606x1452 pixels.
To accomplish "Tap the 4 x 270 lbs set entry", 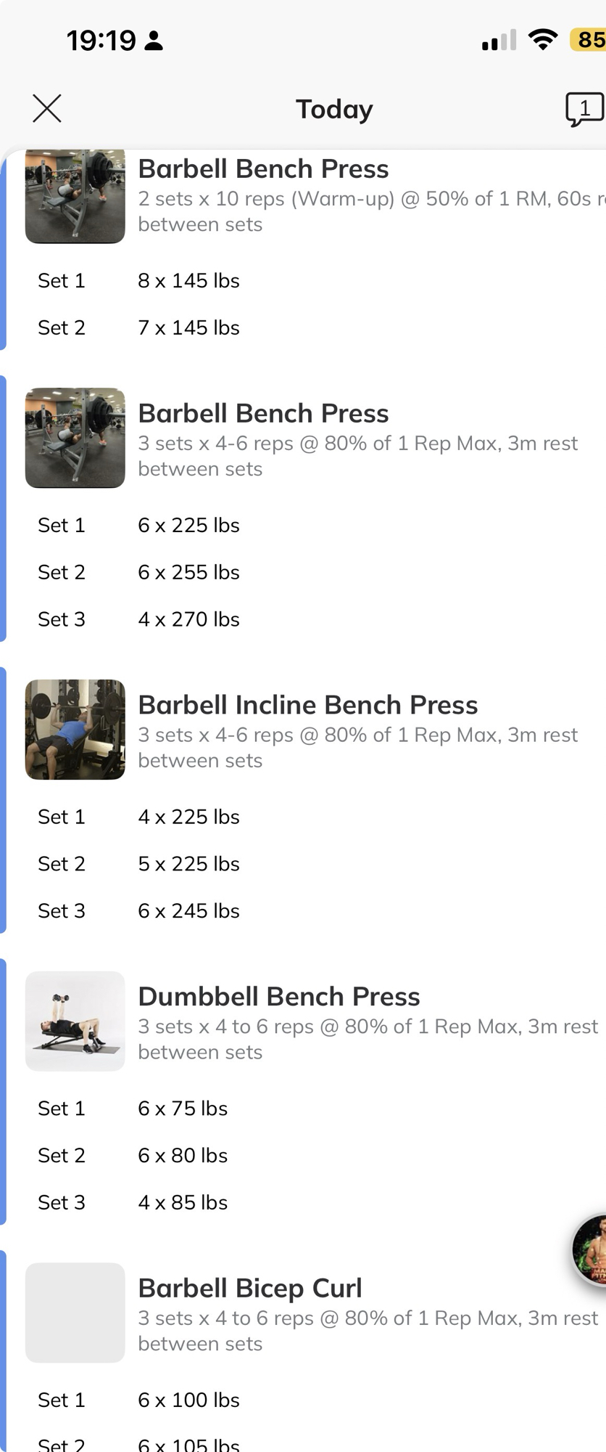I will point(188,620).
